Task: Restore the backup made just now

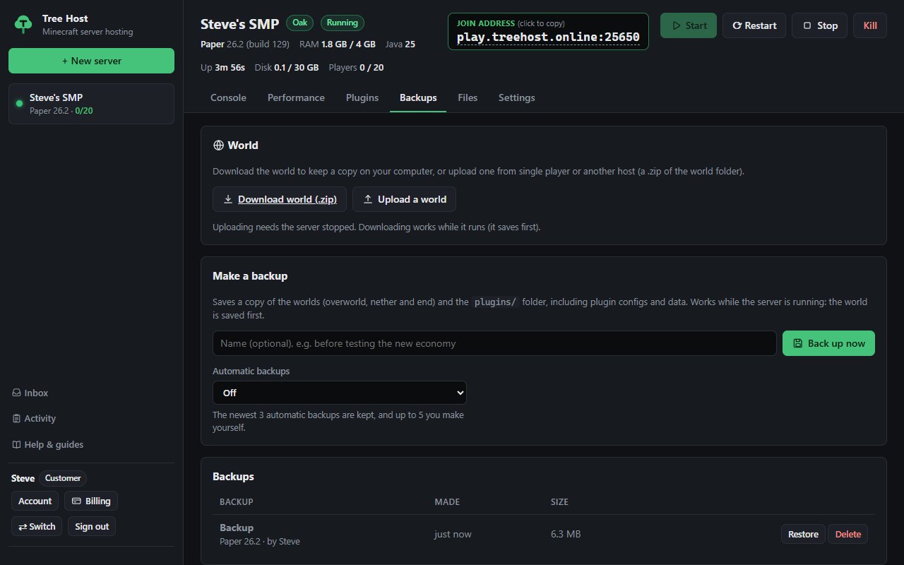Action: [803, 534]
